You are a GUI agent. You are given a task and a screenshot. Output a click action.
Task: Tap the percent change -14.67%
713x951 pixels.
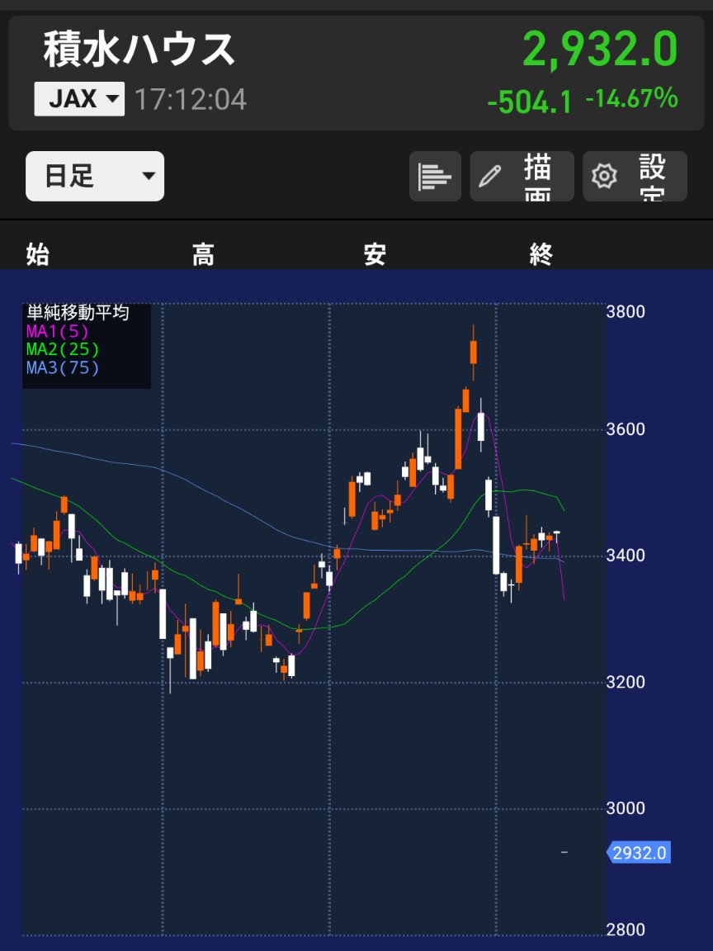pyautogui.click(x=631, y=98)
